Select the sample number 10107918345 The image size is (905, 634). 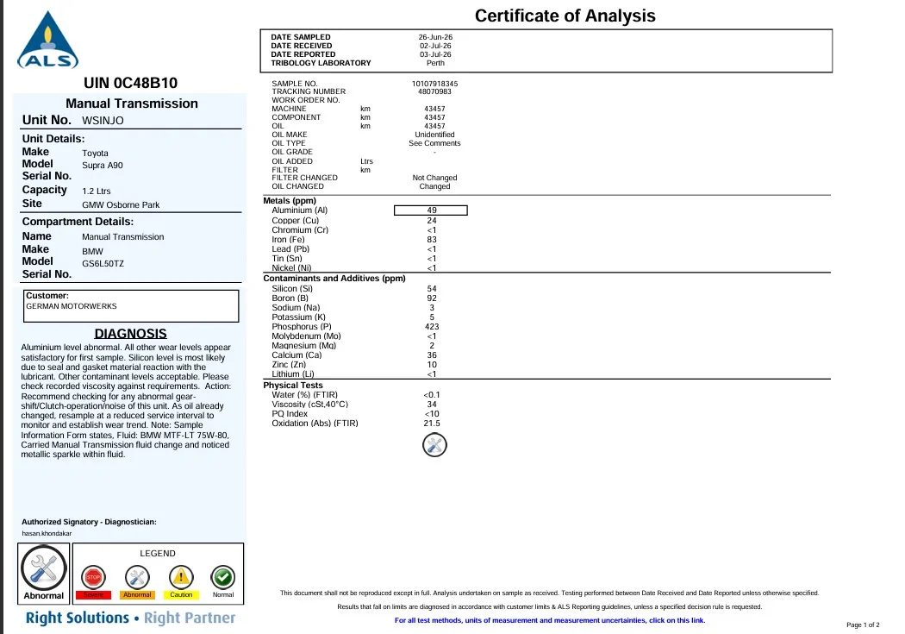pos(434,84)
